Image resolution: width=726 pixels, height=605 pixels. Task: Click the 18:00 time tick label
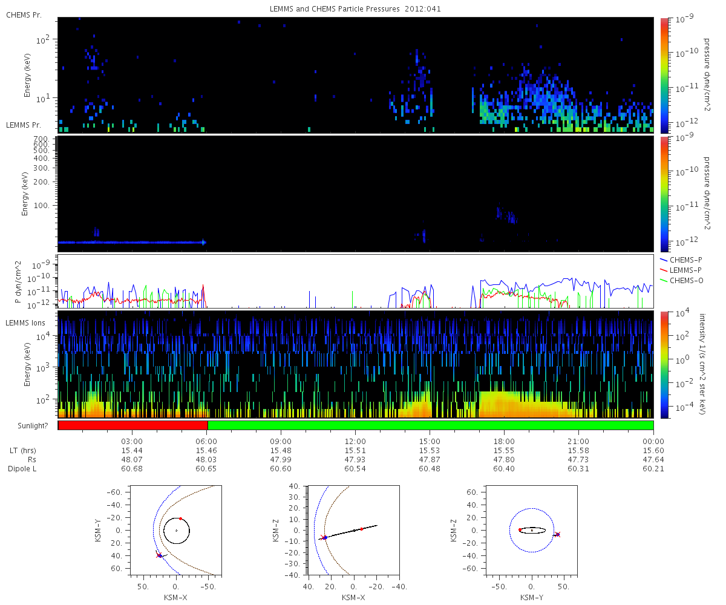[x=504, y=442]
